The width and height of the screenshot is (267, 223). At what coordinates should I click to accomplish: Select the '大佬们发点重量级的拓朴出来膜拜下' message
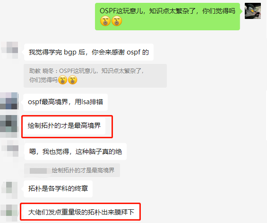pos(81,212)
